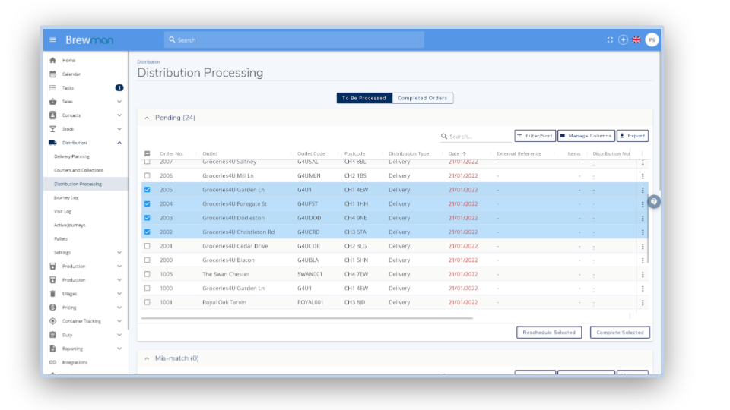Click the table horizontal scrollbar
Image resolution: width=730 pixels, height=410 pixels.
(306, 318)
